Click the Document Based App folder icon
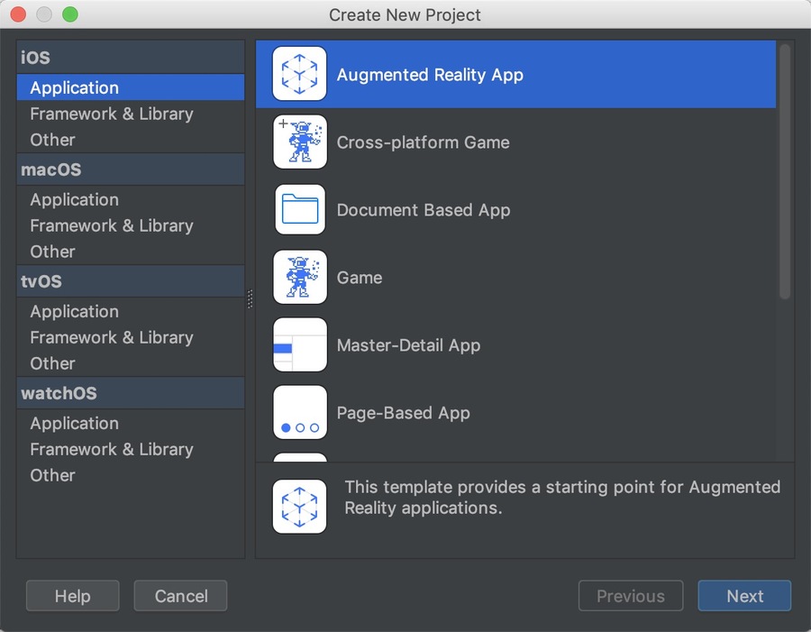The width and height of the screenshot is (811, 632). [x=299, y=210]
